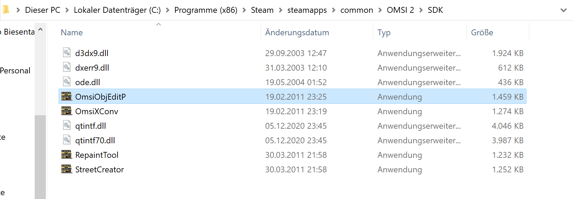This screenshot has width=573, height=199.
Task: Click the dxerr9.dll file icon
Action: click(x=67, y=67)
